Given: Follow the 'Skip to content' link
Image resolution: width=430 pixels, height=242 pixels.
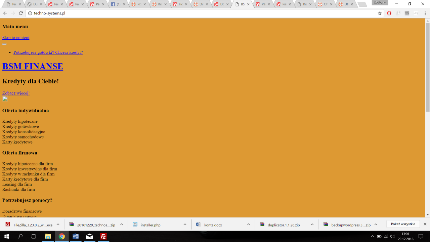Looking at the screenshot, I should pyautogui.click(x=16, y=38).
